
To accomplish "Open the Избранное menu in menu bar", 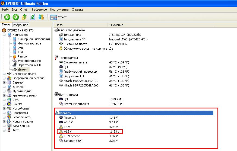I will point(39,9).
